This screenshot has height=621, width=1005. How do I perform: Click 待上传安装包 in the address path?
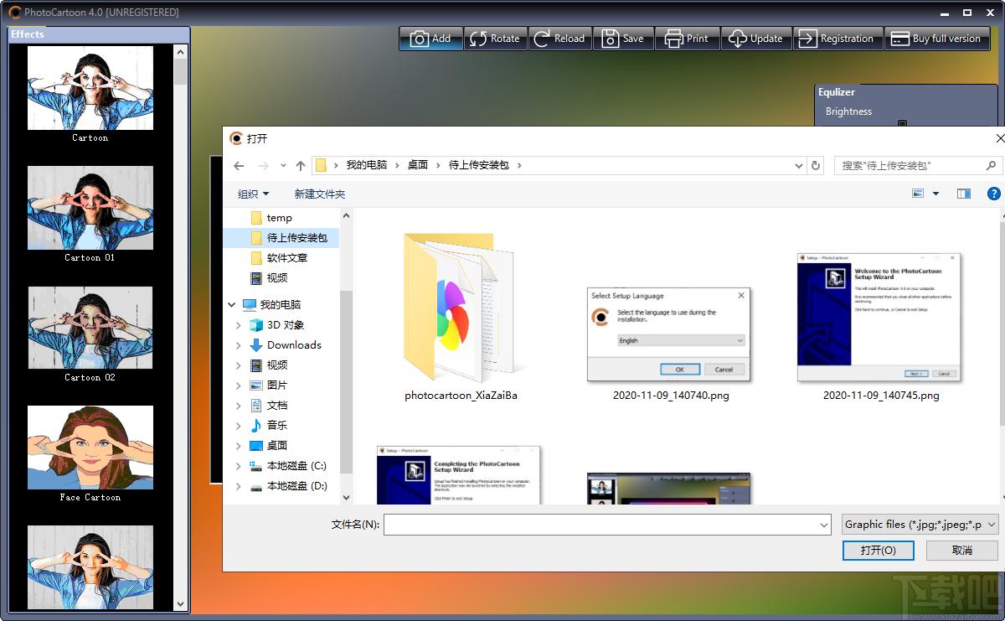[x=479, y=165]
